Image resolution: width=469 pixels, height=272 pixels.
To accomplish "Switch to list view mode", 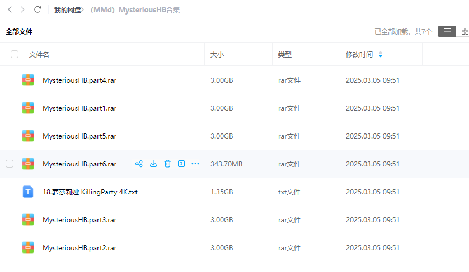I will (447, 31).
